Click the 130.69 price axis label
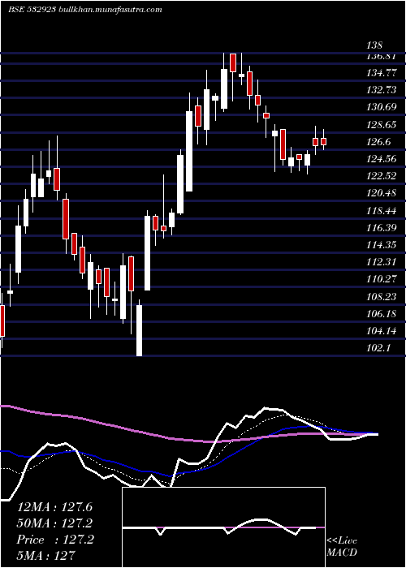 (382, 107)
